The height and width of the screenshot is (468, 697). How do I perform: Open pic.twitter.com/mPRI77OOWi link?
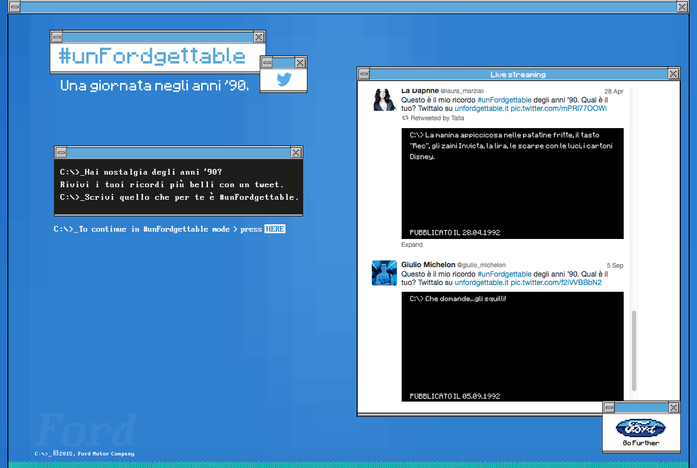559,108
